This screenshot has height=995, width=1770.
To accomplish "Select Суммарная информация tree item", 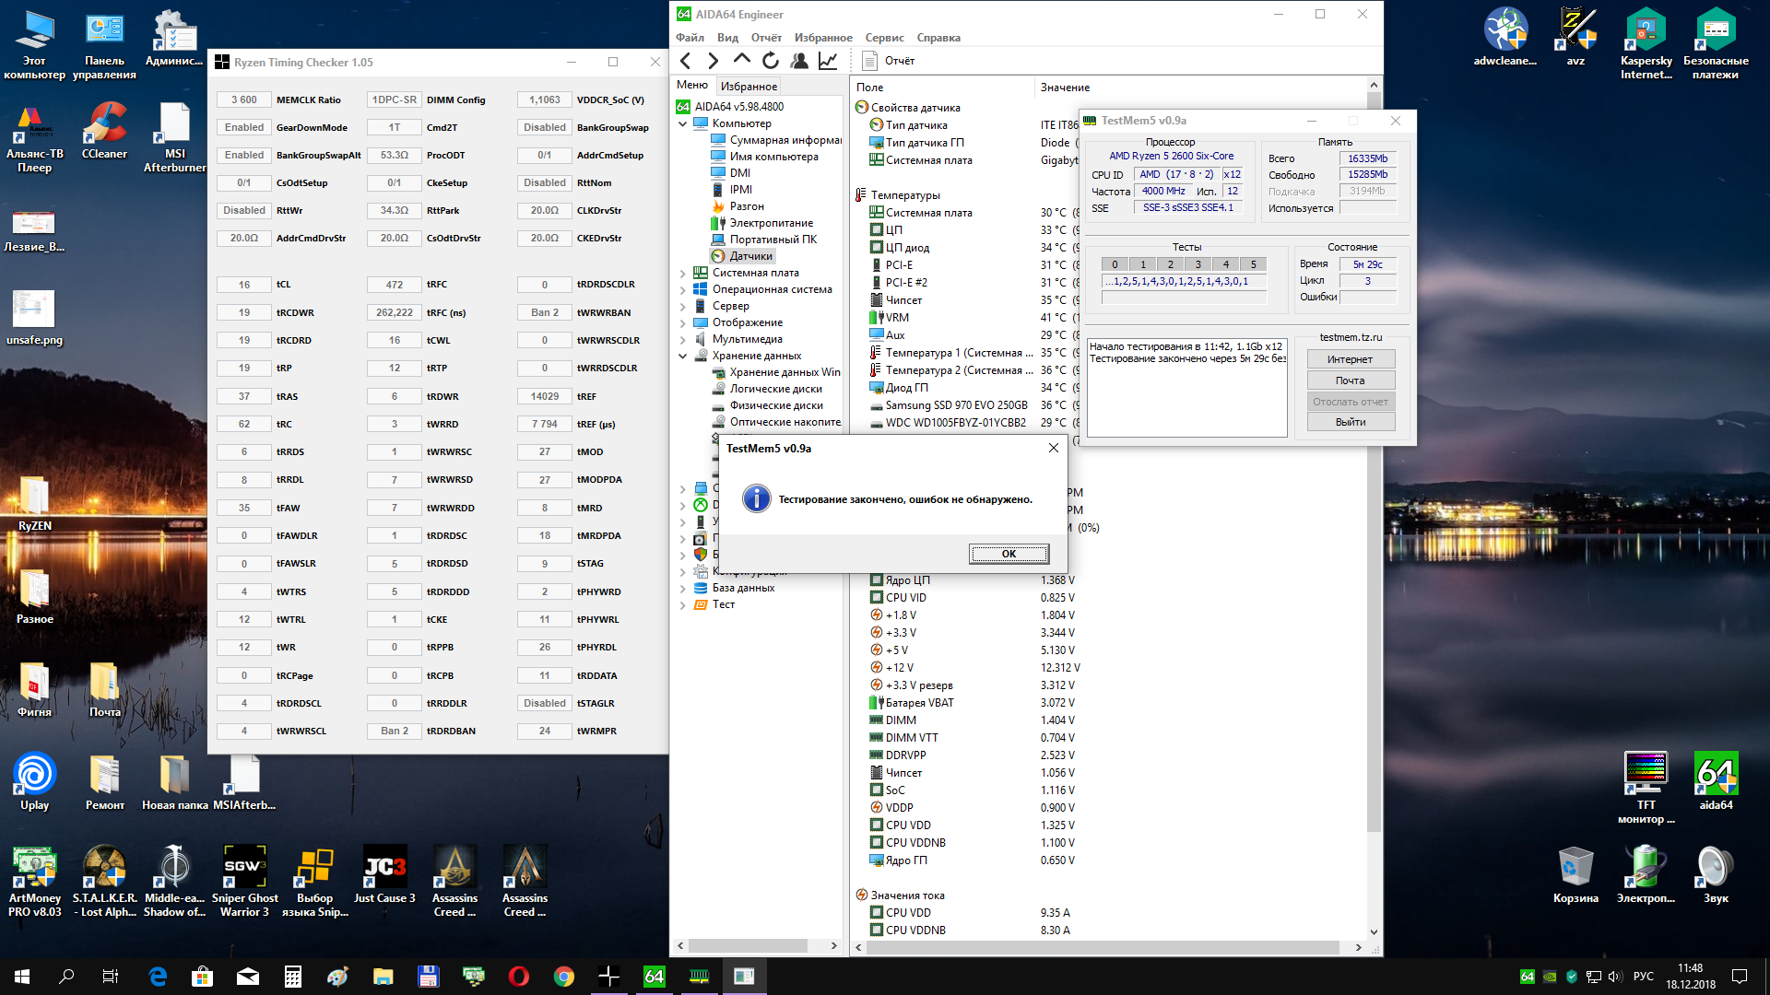I will click(785, 140).
